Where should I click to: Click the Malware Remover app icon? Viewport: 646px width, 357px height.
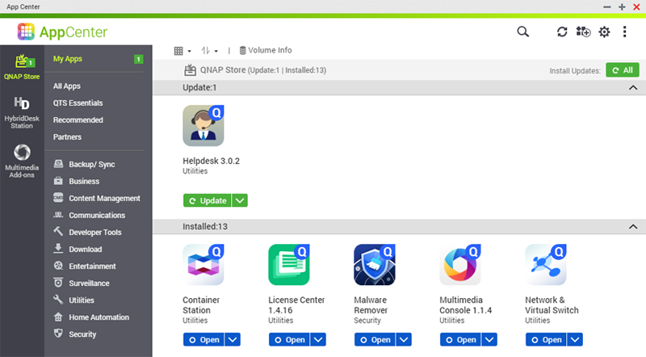[x=375, y=265]
